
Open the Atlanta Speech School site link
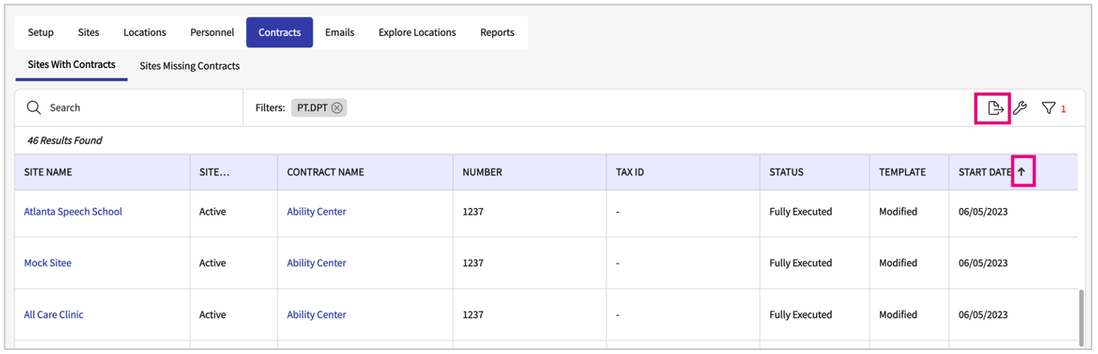coord(73,212)
